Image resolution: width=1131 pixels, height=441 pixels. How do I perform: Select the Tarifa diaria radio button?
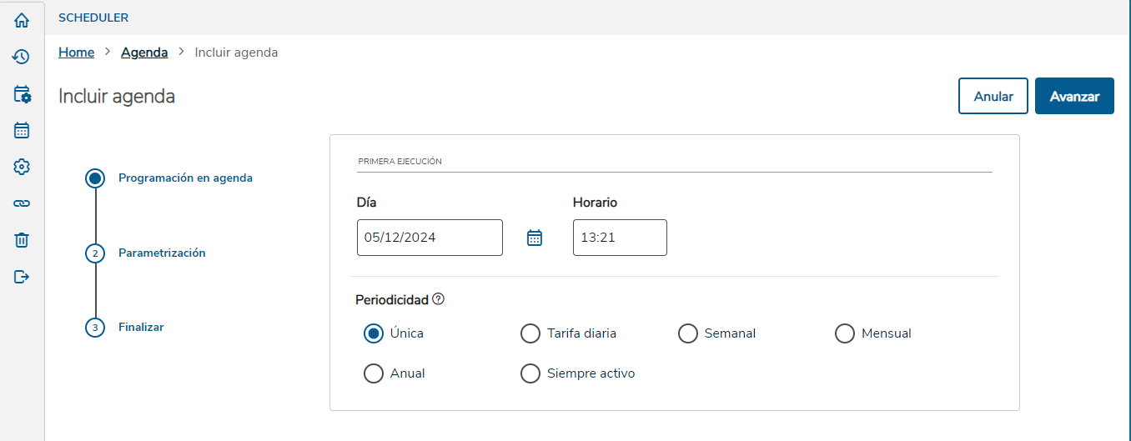(530, 333)
